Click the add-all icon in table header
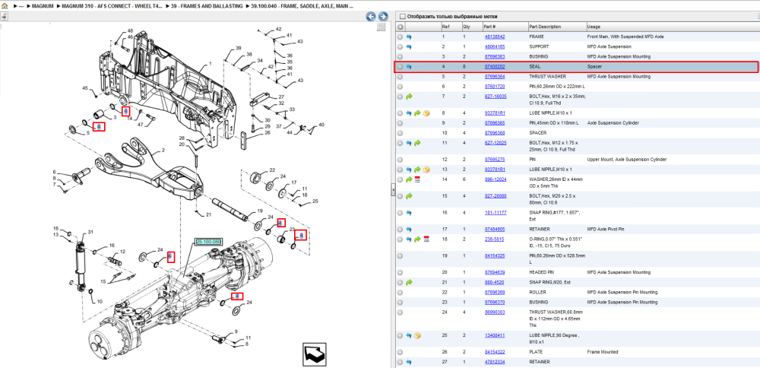The image size is (760, 368). (x=401, y=27)
